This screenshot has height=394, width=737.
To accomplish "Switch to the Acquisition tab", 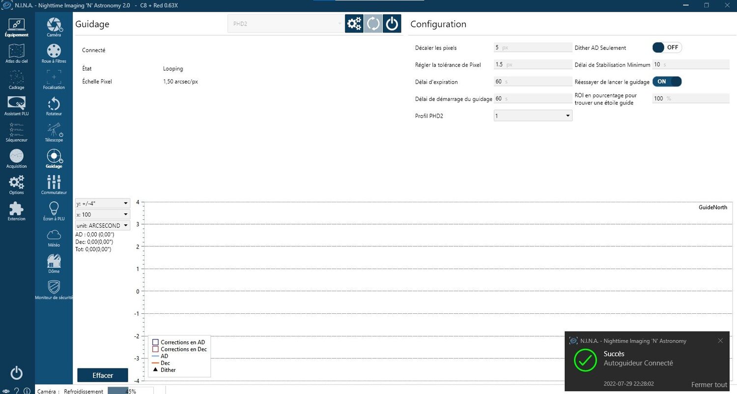I will pyautogui.click(x=17, y=159).
